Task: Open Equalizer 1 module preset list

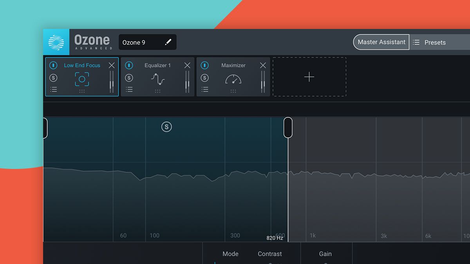Action: click(x=129, y=90)
